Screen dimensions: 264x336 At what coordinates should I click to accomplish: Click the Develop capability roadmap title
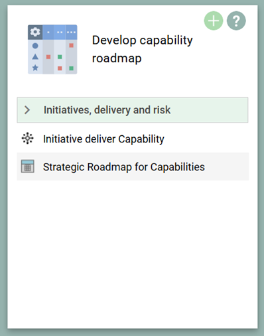142,49
